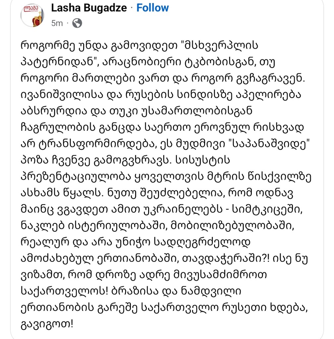Open Lasha Bugadze's profile picture
The image size is (334, 339).
pos(32,15)
